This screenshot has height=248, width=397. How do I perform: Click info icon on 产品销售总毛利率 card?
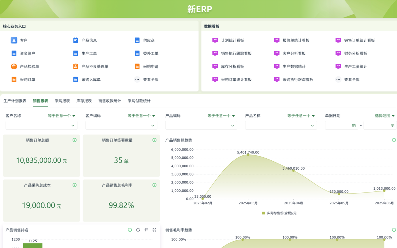[154, 185]
